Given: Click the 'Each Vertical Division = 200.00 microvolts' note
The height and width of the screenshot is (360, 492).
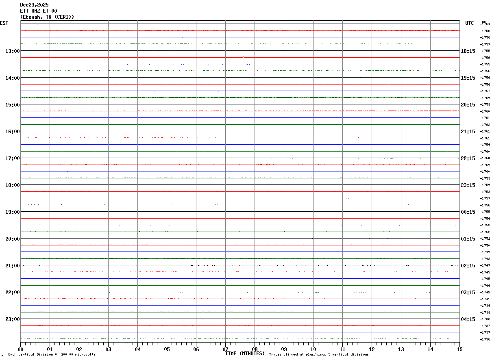Looking at the screenshot, I should [x=52, y=355].
